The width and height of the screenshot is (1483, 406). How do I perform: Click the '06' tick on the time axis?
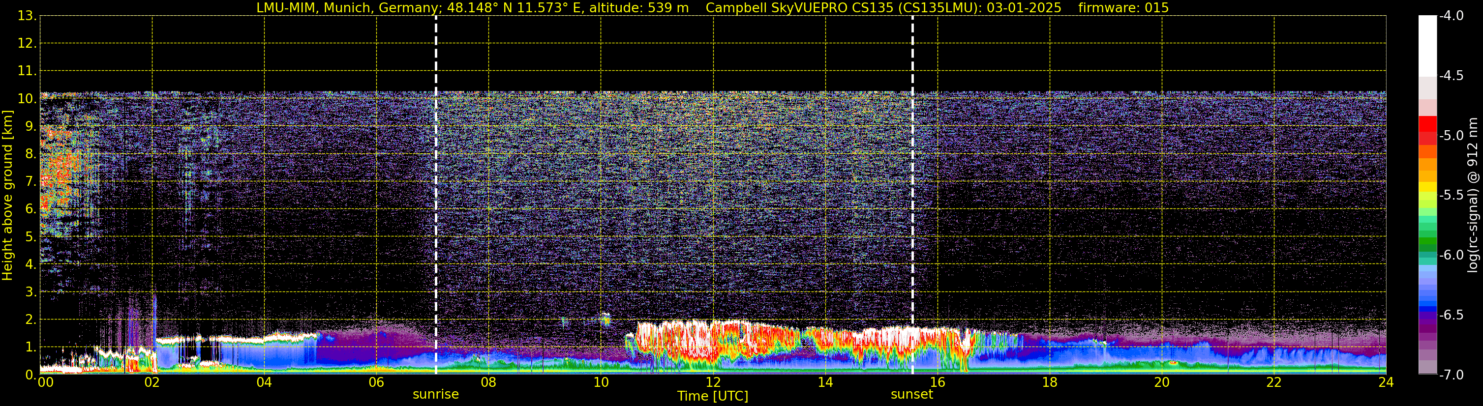coord(376,382)
